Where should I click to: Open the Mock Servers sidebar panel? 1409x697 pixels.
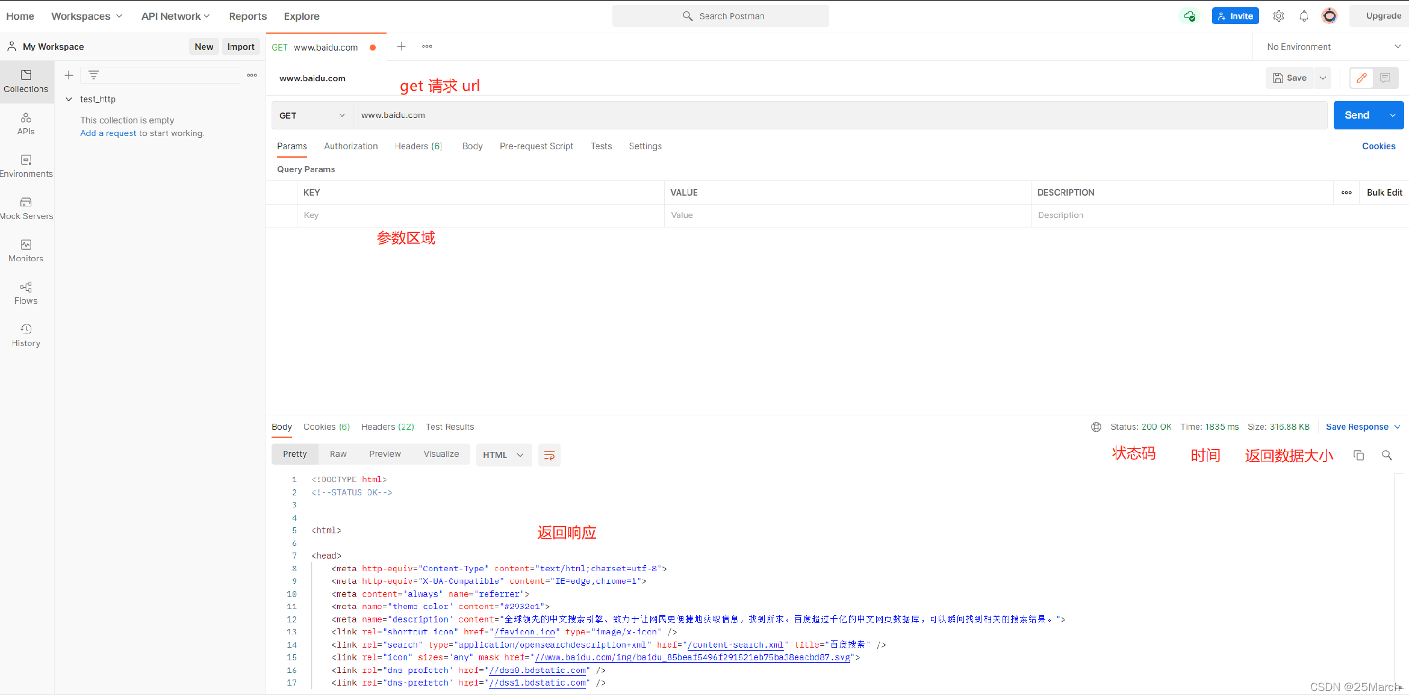click(26, 208)
